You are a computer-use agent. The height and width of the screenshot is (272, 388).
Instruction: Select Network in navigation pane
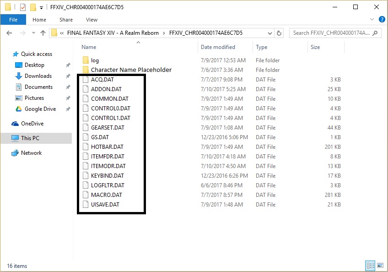(31, 153)
